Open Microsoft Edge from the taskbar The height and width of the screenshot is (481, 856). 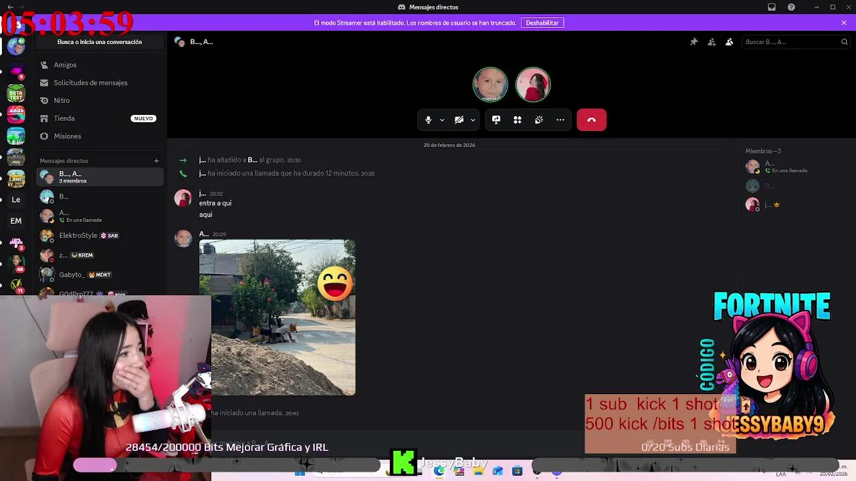click(x=439, y=471)
